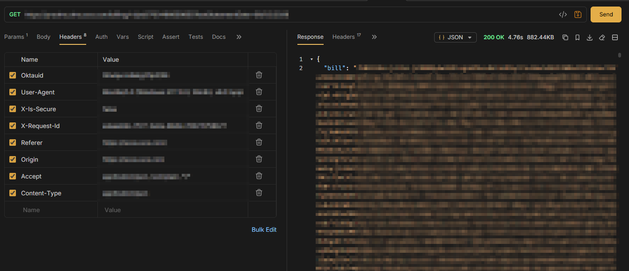Clear the response with eraser icon
Image resolution: width=629 pixels, height=271 pixels.
click(602, 37)
